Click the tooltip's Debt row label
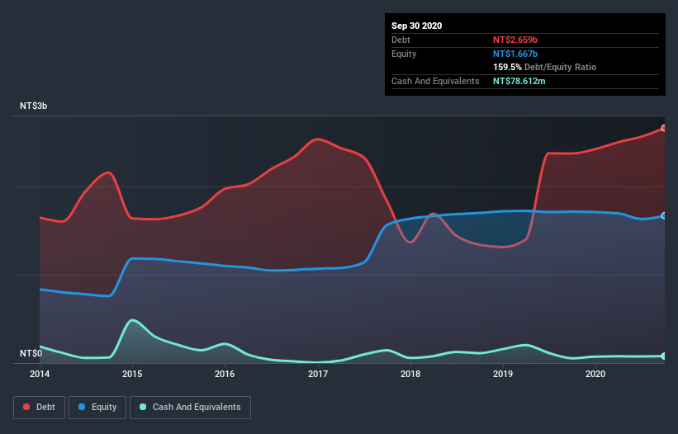The image size is (678, 434). [401, 40]
